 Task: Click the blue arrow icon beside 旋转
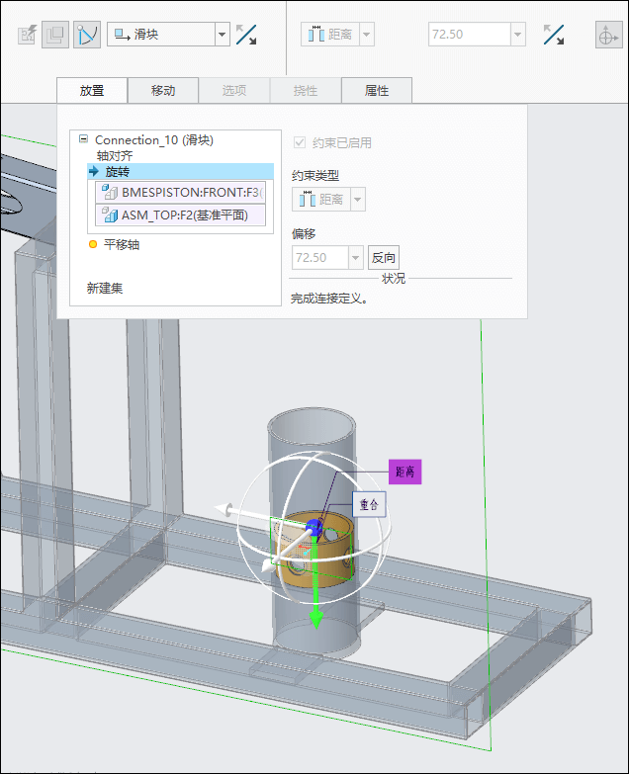coord(94,171)
